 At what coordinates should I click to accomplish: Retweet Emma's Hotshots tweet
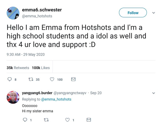31,80
